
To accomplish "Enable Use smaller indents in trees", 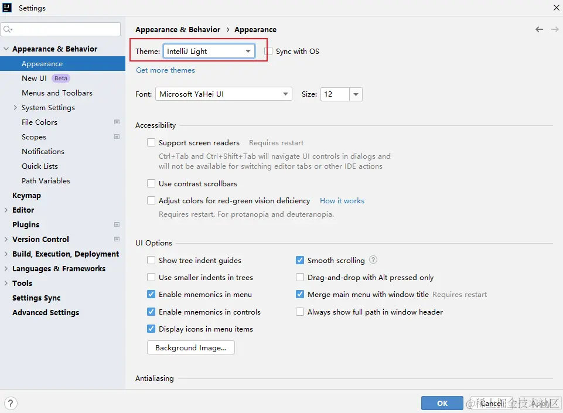I will click(151, 277).
